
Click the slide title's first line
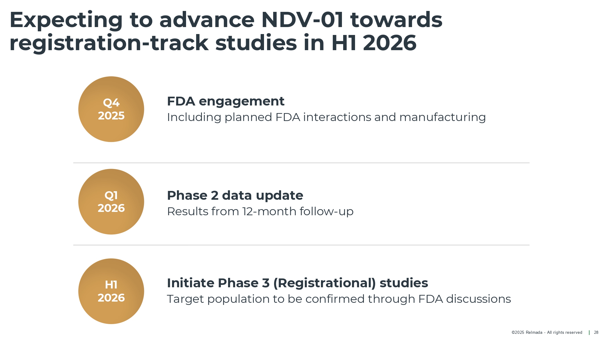(x=226, y=20)
